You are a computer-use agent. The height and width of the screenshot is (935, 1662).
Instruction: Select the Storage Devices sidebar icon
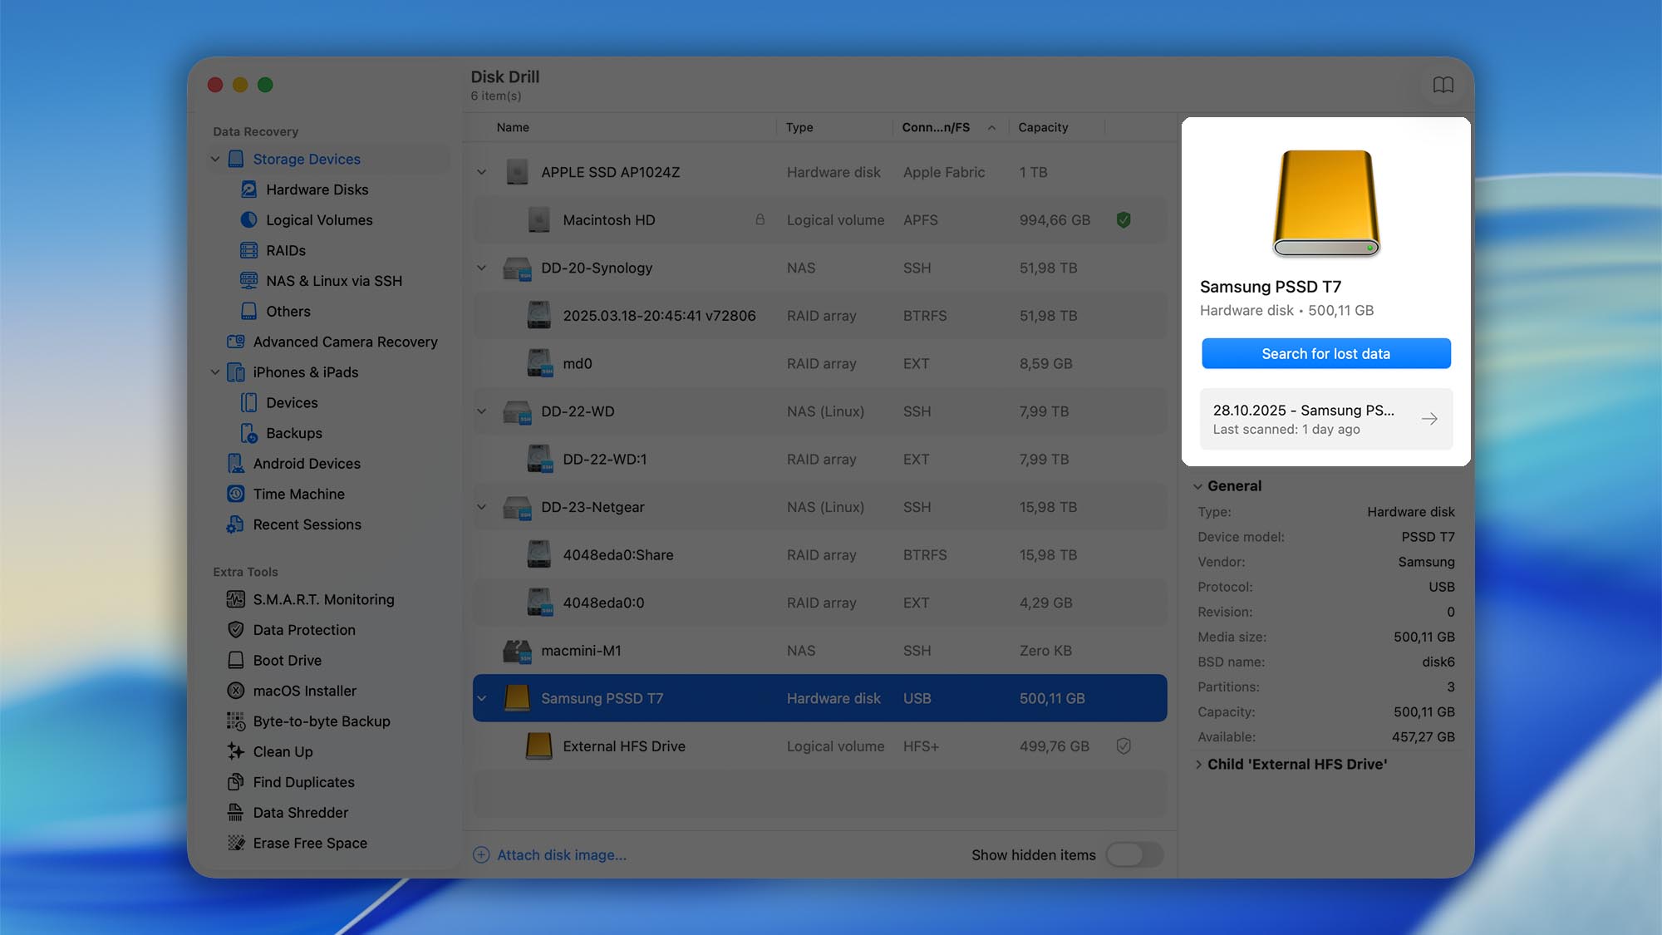(236, 159)
